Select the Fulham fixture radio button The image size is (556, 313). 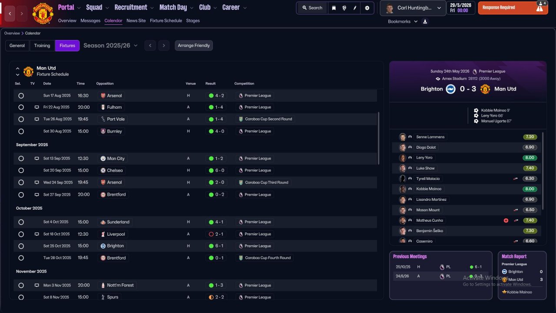(21, 107)
